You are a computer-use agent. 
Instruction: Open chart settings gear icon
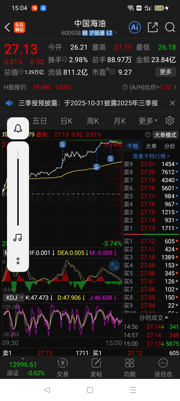(x=170, y=121)
